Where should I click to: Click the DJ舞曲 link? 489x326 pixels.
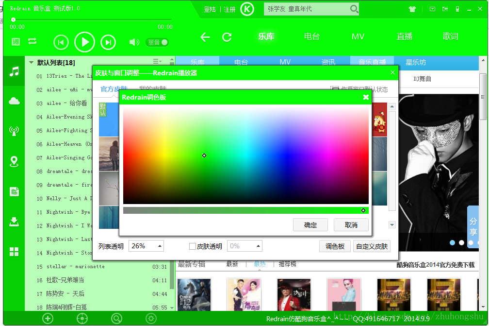pos(422,79)
